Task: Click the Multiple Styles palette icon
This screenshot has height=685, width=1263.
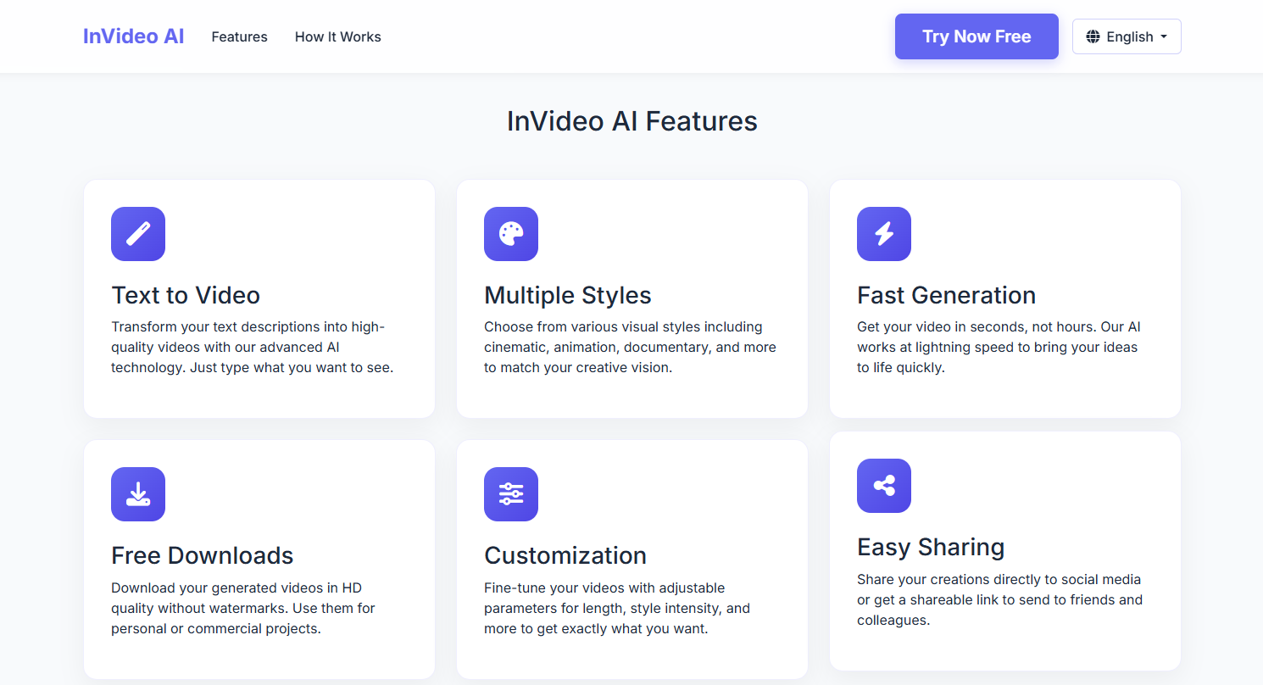Action: point(511,234)
